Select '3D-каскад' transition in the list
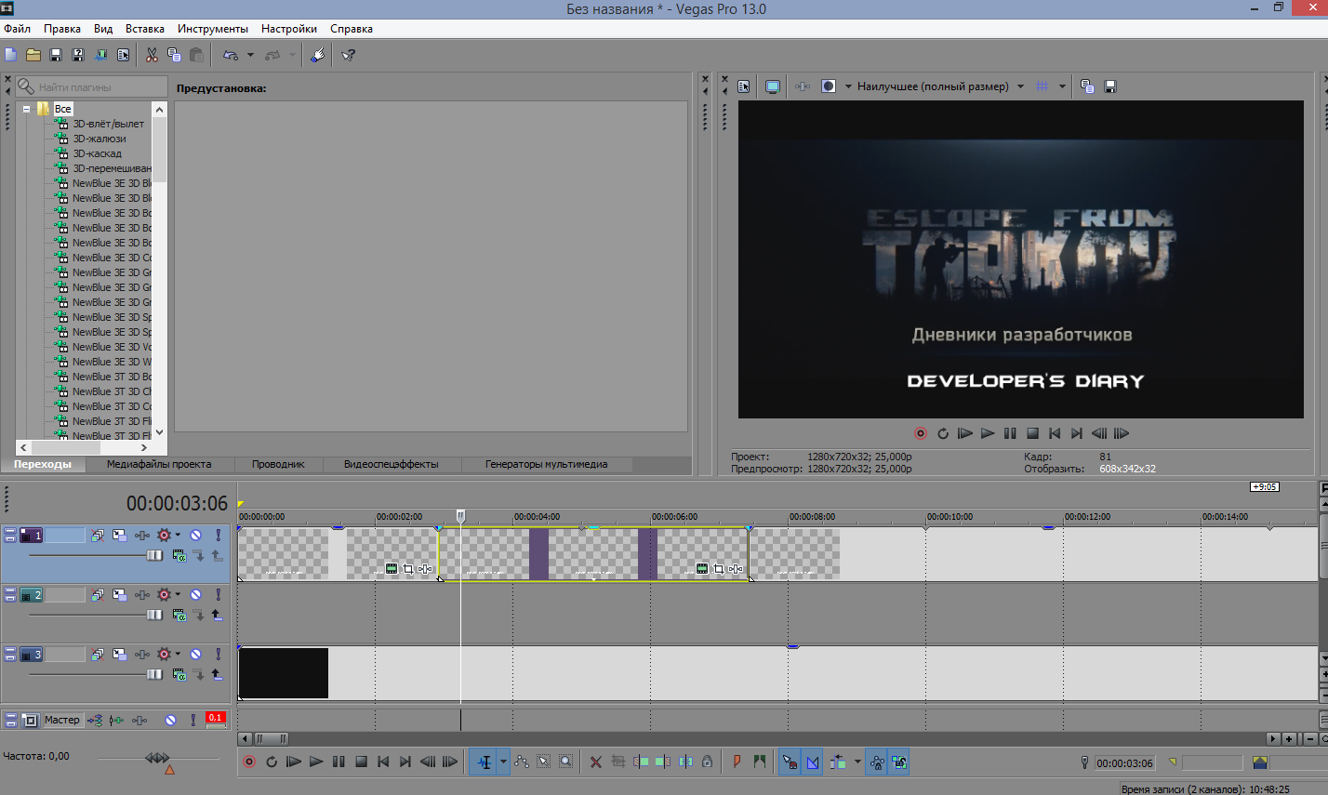Image resolution: width=1328 pixels, height=795 pixels. click(97, 153)
